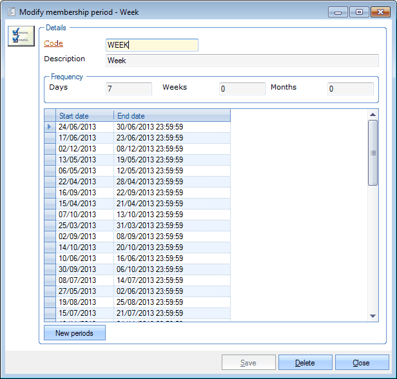Click the document icon in title bar
397x379 pixels.
11,12
